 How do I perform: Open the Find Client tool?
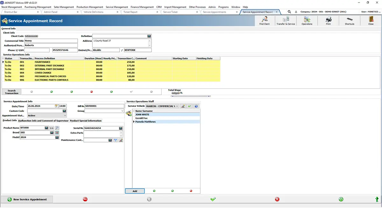264,21
